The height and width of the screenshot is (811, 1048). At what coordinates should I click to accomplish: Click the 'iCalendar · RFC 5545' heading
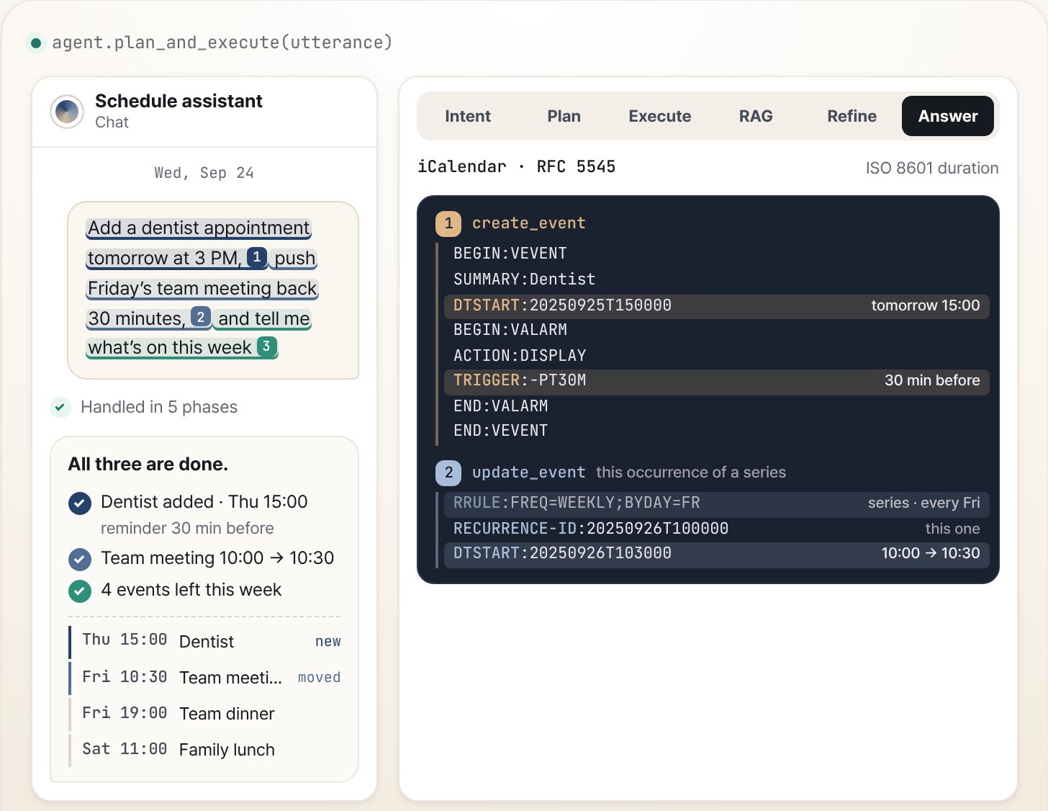(x=516, y=166)
